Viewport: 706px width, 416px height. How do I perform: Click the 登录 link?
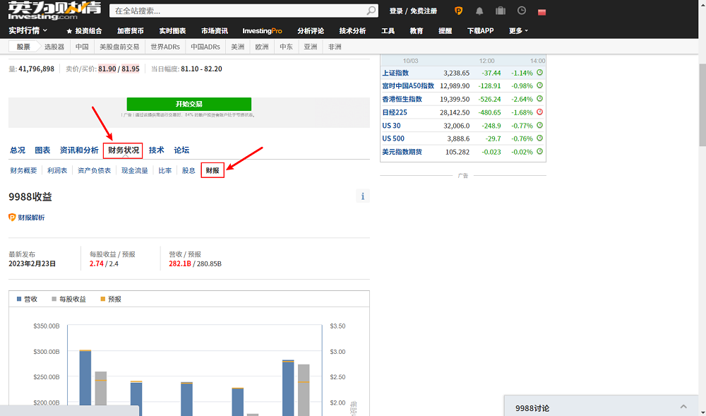[x=396, y=11]
